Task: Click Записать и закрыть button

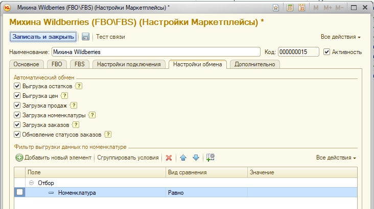Action: 43,37
